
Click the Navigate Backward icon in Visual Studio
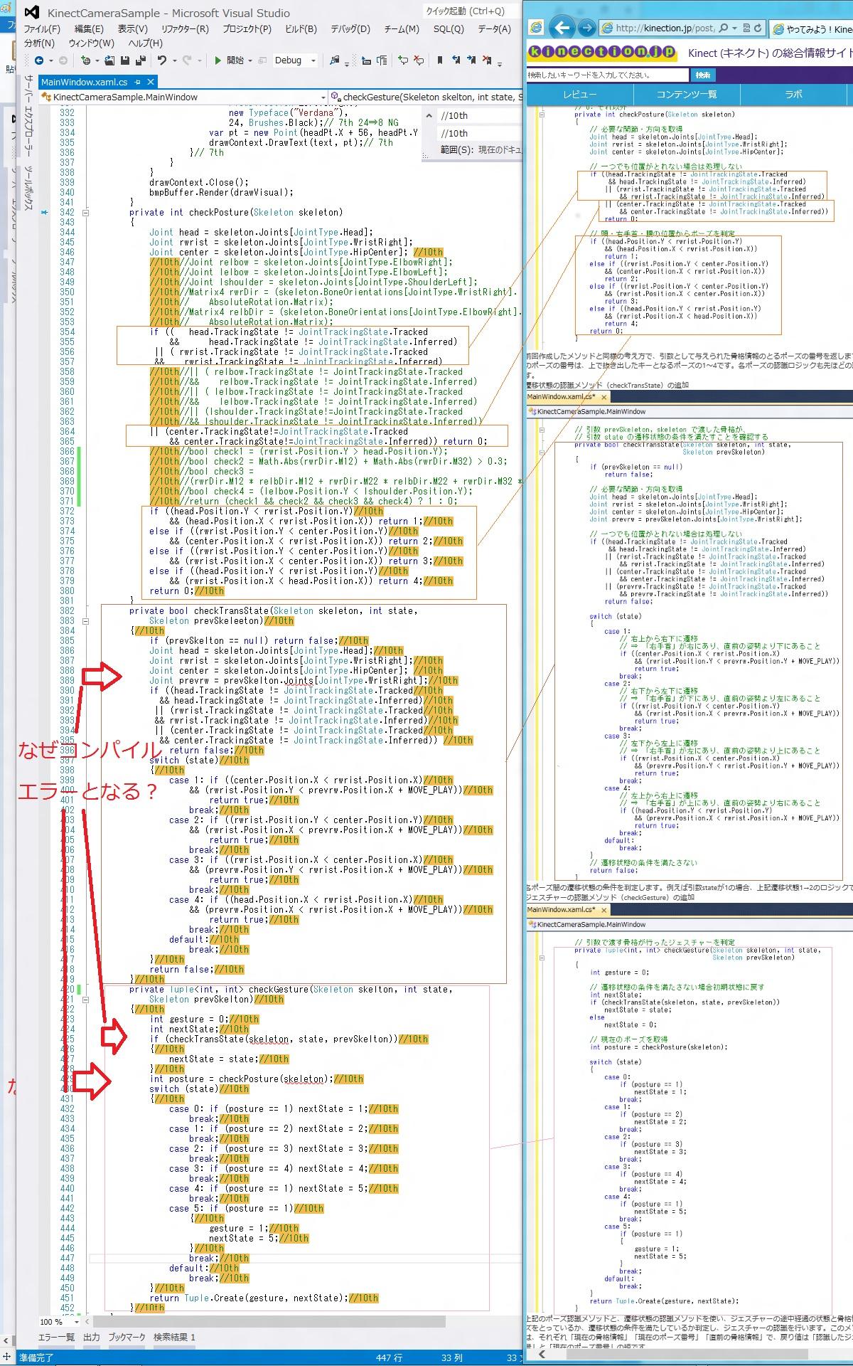(38, 60)
